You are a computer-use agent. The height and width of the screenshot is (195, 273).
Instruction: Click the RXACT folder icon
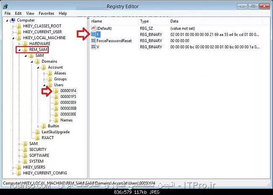[x=37, y=138]
